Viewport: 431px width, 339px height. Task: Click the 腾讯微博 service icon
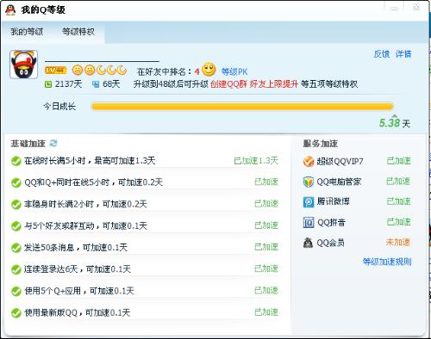[x=309, y=202]
